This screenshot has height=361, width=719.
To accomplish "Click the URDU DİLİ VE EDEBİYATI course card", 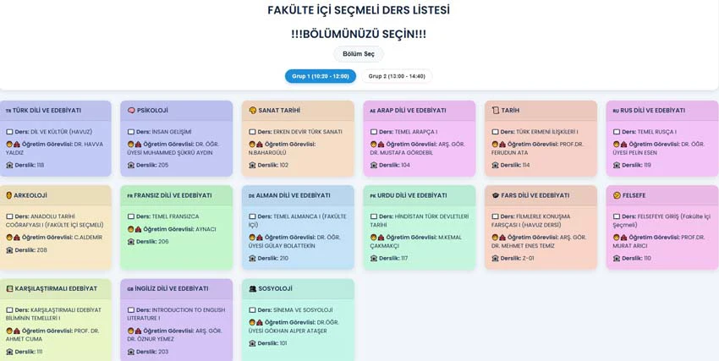I will [420, 227].
